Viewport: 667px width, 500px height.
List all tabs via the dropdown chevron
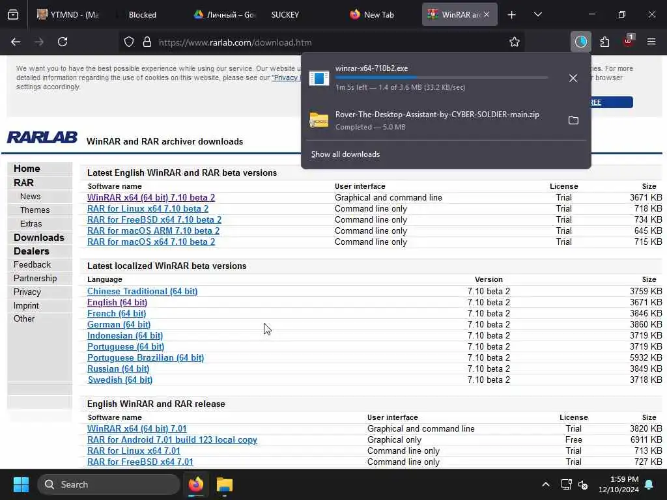click(537, 14)
